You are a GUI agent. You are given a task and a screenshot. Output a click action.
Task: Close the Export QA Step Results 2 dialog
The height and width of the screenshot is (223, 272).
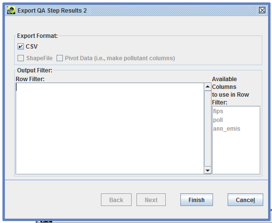[x=262, y=10]
